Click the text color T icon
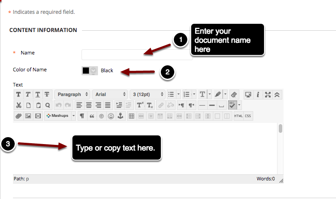Screen dimensions: 336x199 click(202, 94)
